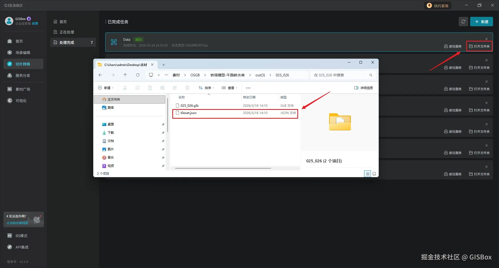This screenshot has width=499, height=268.
Task: Click the 续费 link under the username
Action: point(35,24)
